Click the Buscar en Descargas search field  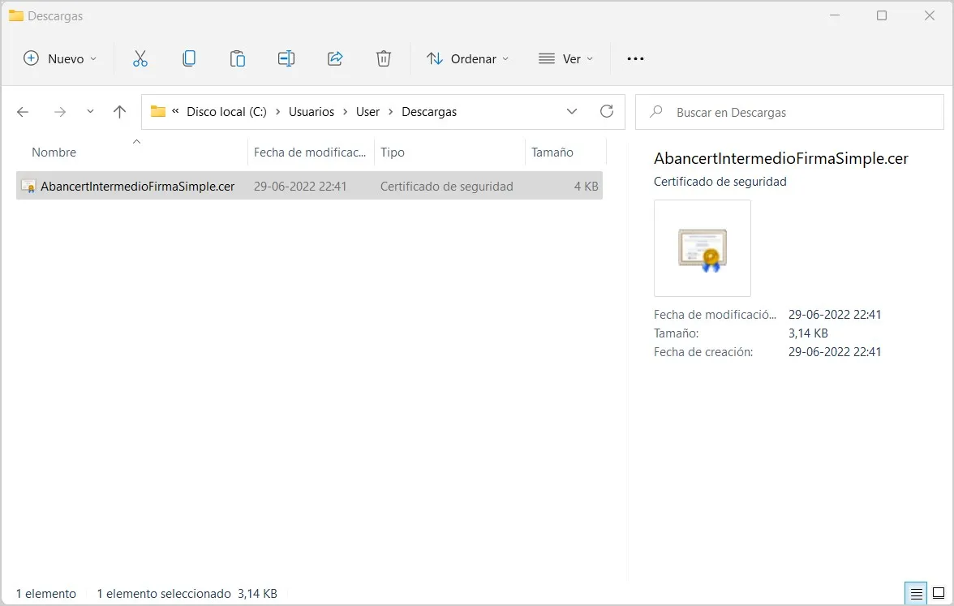click(789, 112)
